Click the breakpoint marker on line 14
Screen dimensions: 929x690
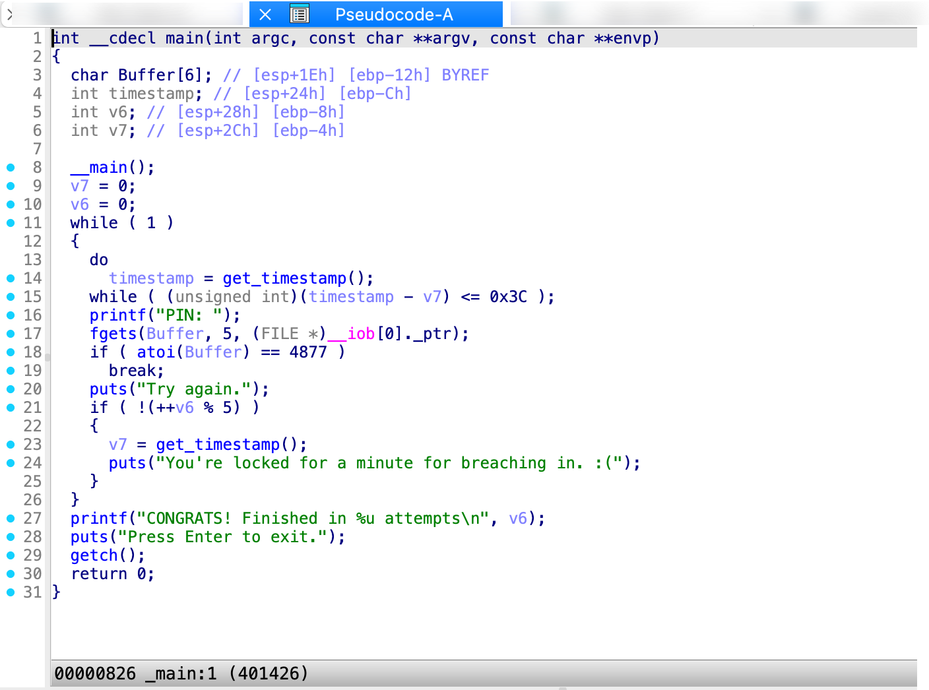[x=11, y=278]
